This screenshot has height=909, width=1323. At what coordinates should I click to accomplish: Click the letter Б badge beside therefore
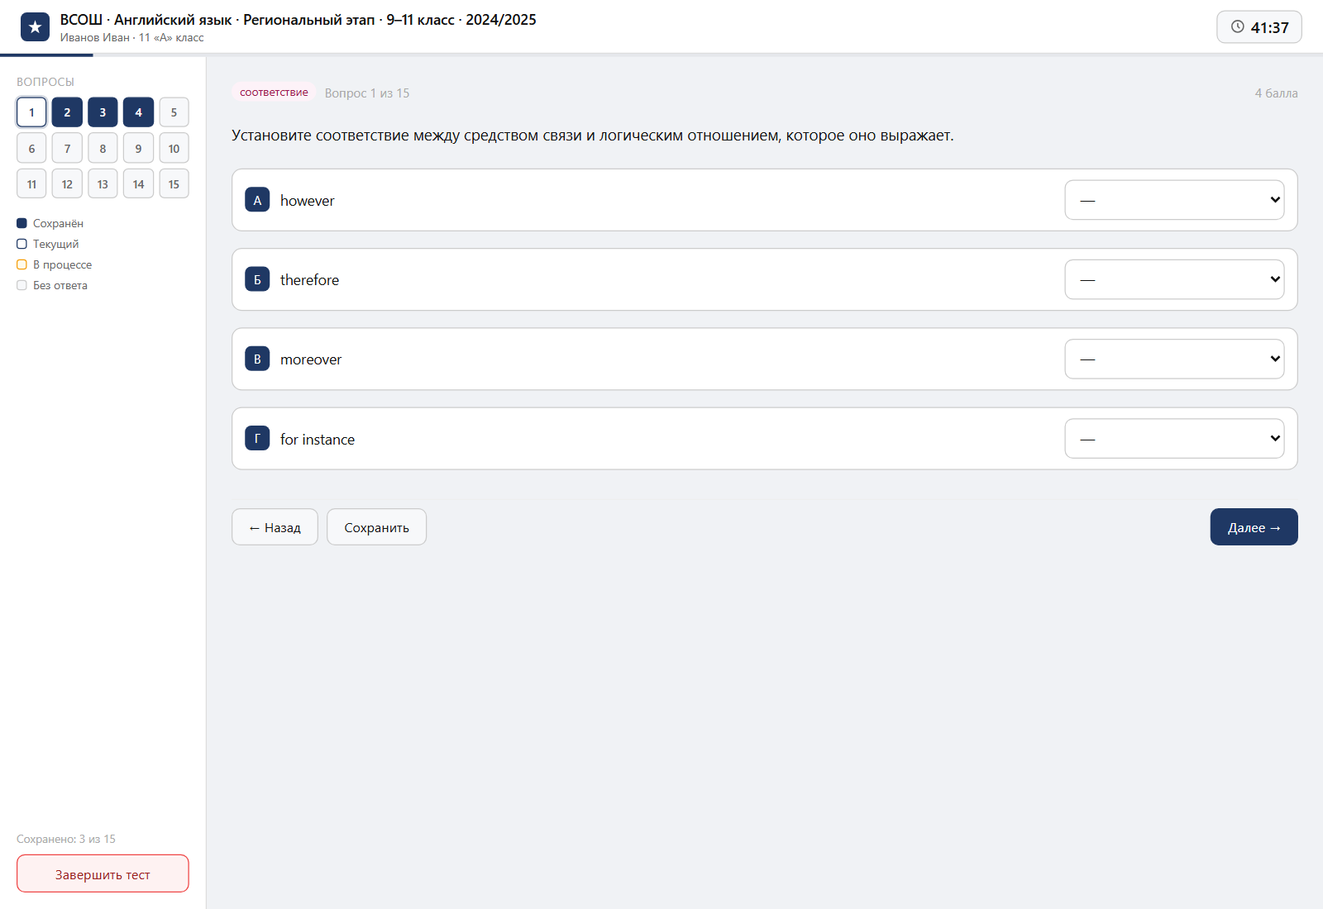coord(257,279)
